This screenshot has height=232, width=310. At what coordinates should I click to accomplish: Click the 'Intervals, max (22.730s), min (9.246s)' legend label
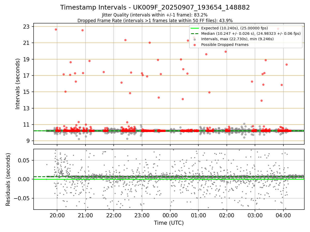[237, 39]
